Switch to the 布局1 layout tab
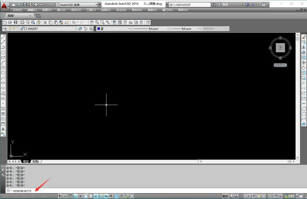This screenshot has width=307, height=199. 36,162
